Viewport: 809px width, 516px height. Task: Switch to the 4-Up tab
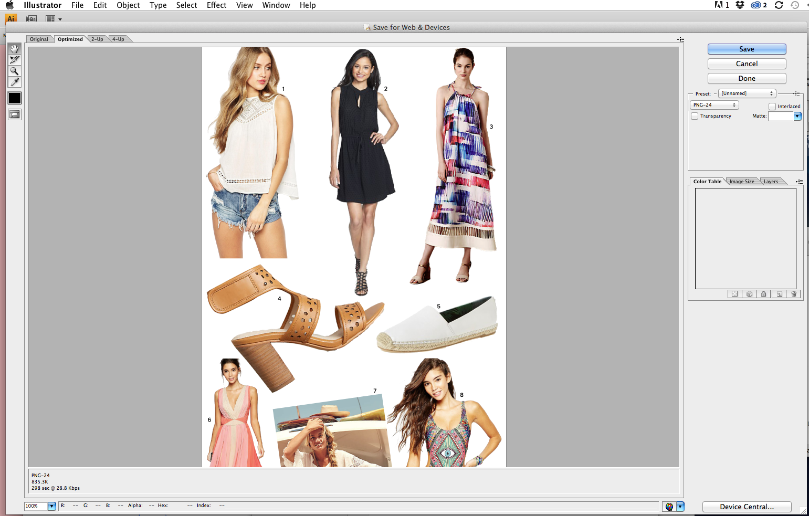click(118, 39)
